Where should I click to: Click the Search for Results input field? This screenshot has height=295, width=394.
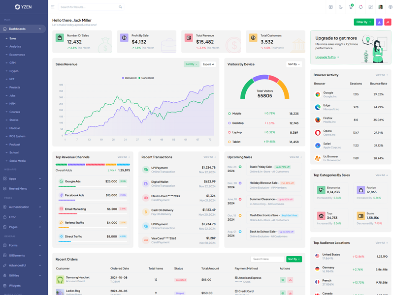coord(89,7)
